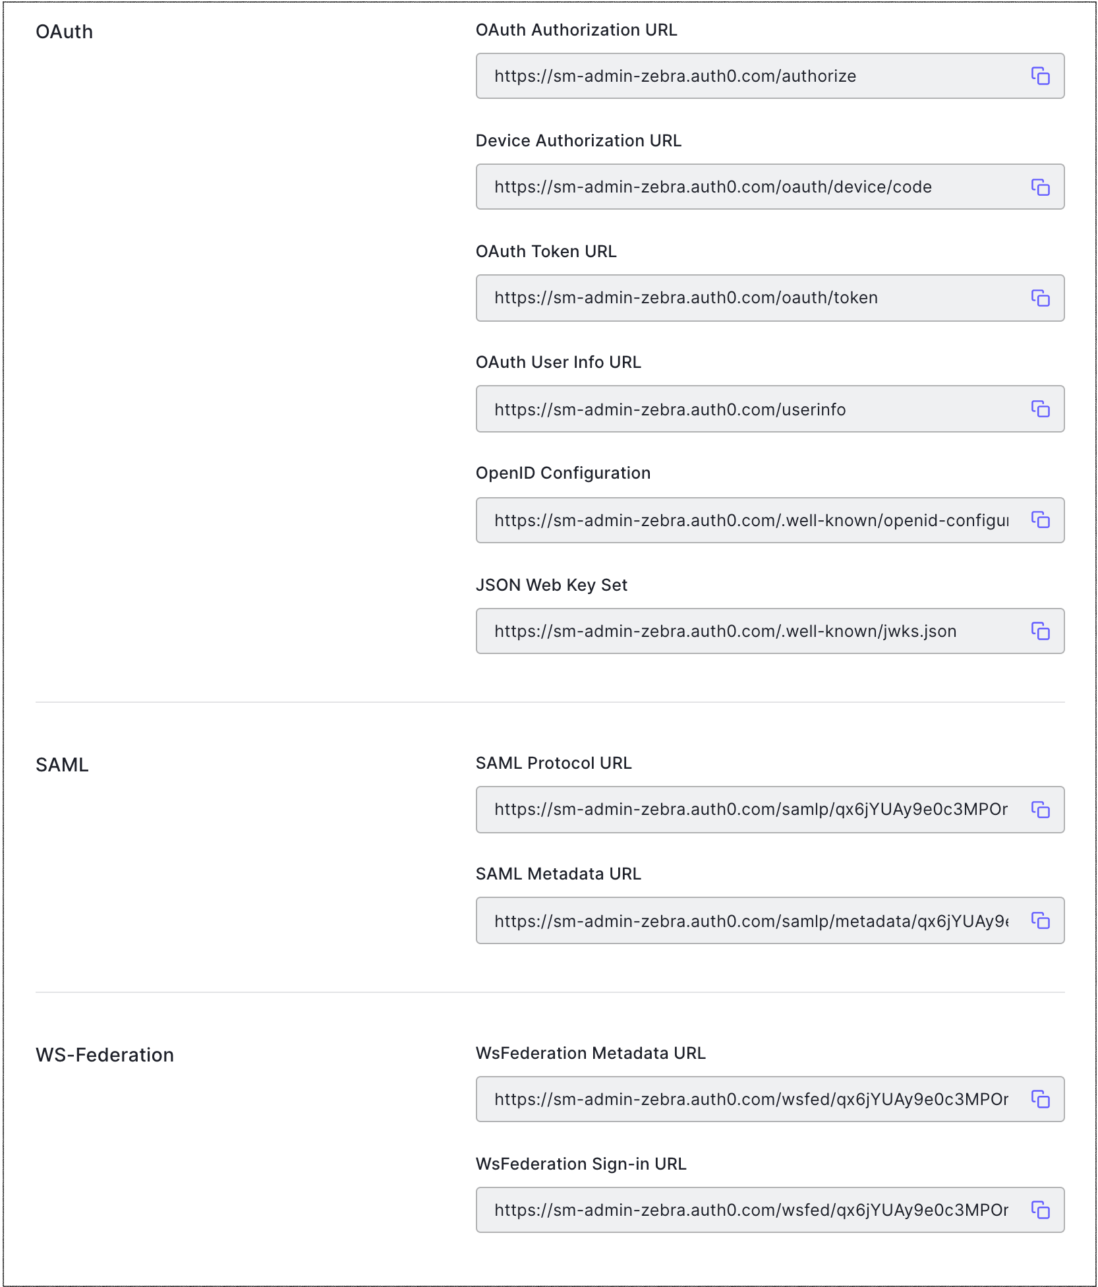
Task: Focus the OAuth User Info URL field
Action: click(751, 409)
